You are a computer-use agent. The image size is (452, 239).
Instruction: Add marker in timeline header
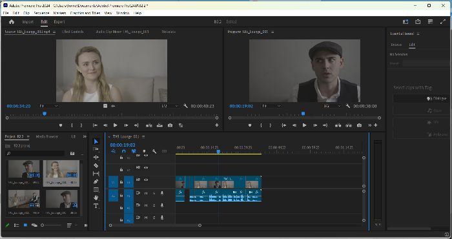coord(144,151)
